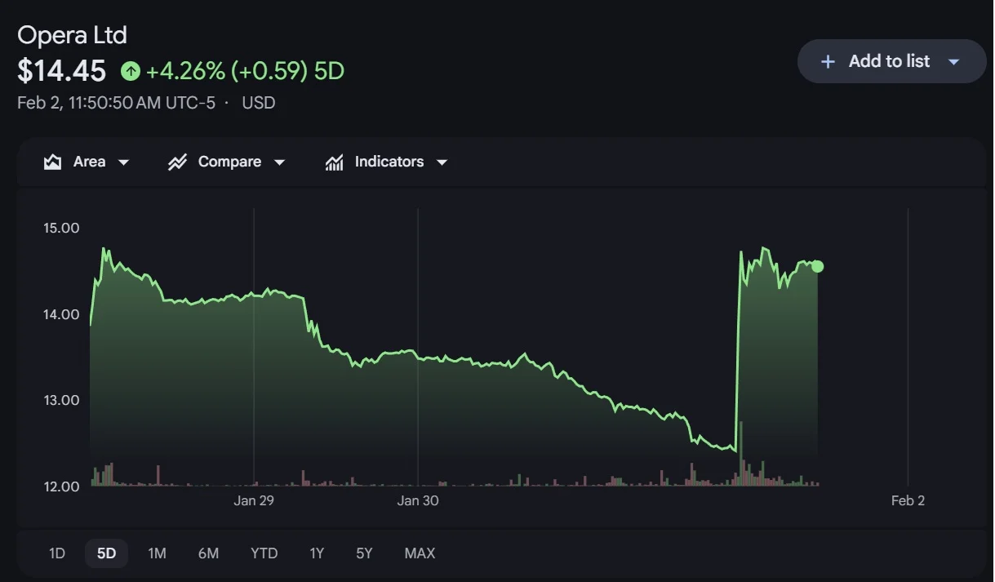Click the green current-price dot on chart
This screenshot has width=995, height=582.
(818, 266)
